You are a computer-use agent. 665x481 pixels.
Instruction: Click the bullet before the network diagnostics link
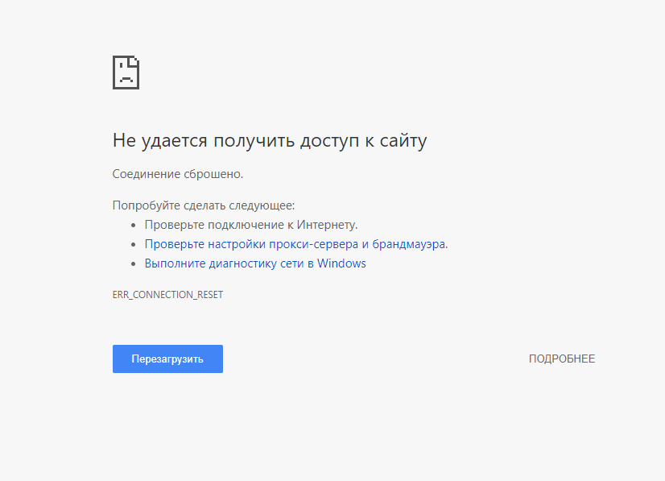(134, 264)
